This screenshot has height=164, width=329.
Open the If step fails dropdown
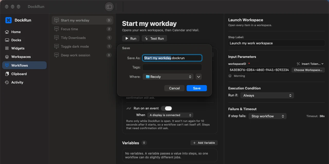267,116
